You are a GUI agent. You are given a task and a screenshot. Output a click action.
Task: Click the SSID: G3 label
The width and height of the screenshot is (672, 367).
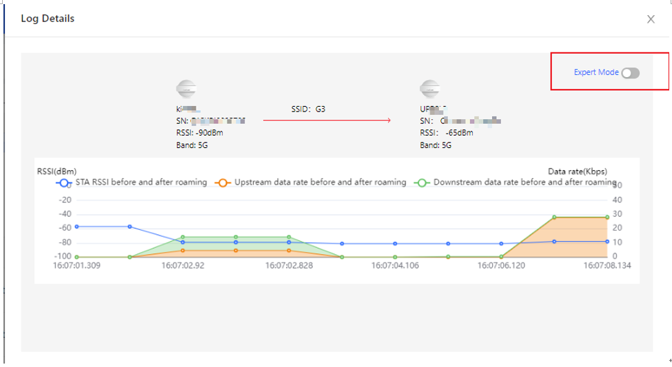308,109
